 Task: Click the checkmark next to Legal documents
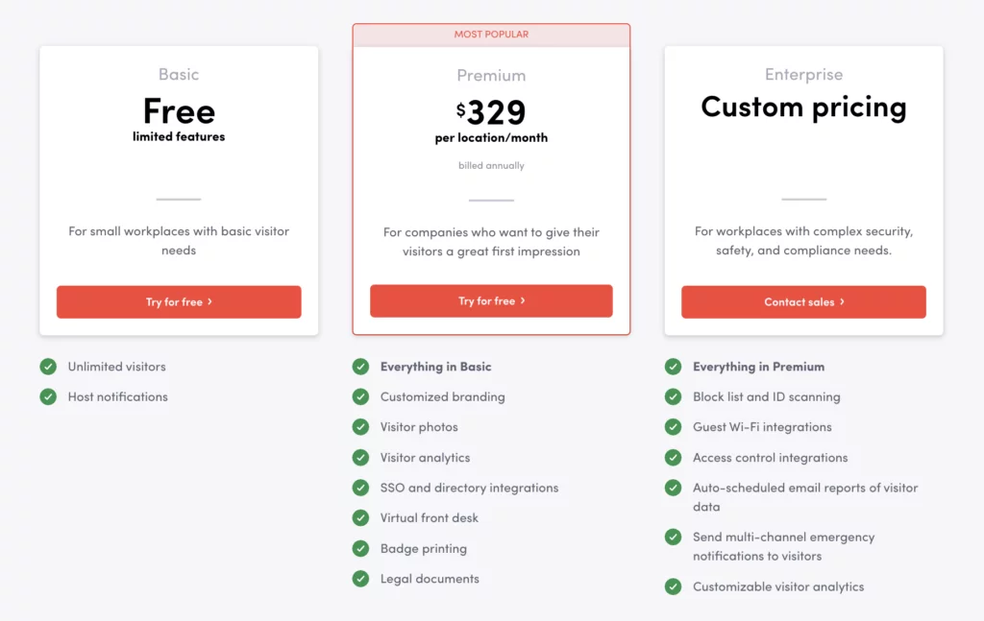coord(360,579)
